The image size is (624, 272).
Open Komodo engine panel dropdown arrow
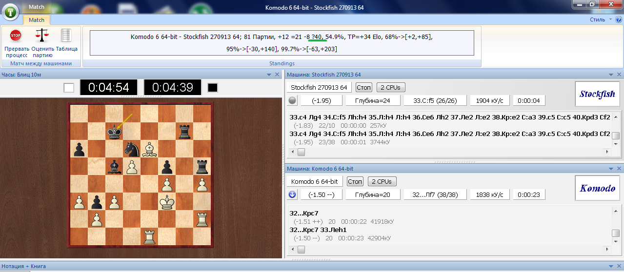[x=611, y=169]
